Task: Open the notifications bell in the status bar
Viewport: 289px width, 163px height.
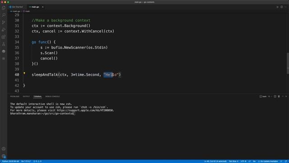Action: pos(286,161)
